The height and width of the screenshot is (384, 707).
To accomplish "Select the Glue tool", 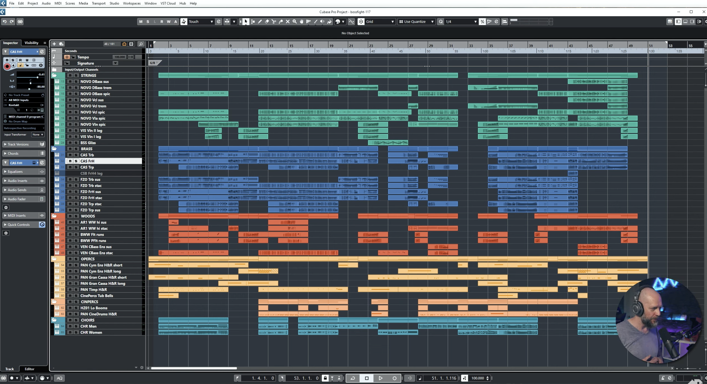I will pyautogui.click(x=281, y=21).
